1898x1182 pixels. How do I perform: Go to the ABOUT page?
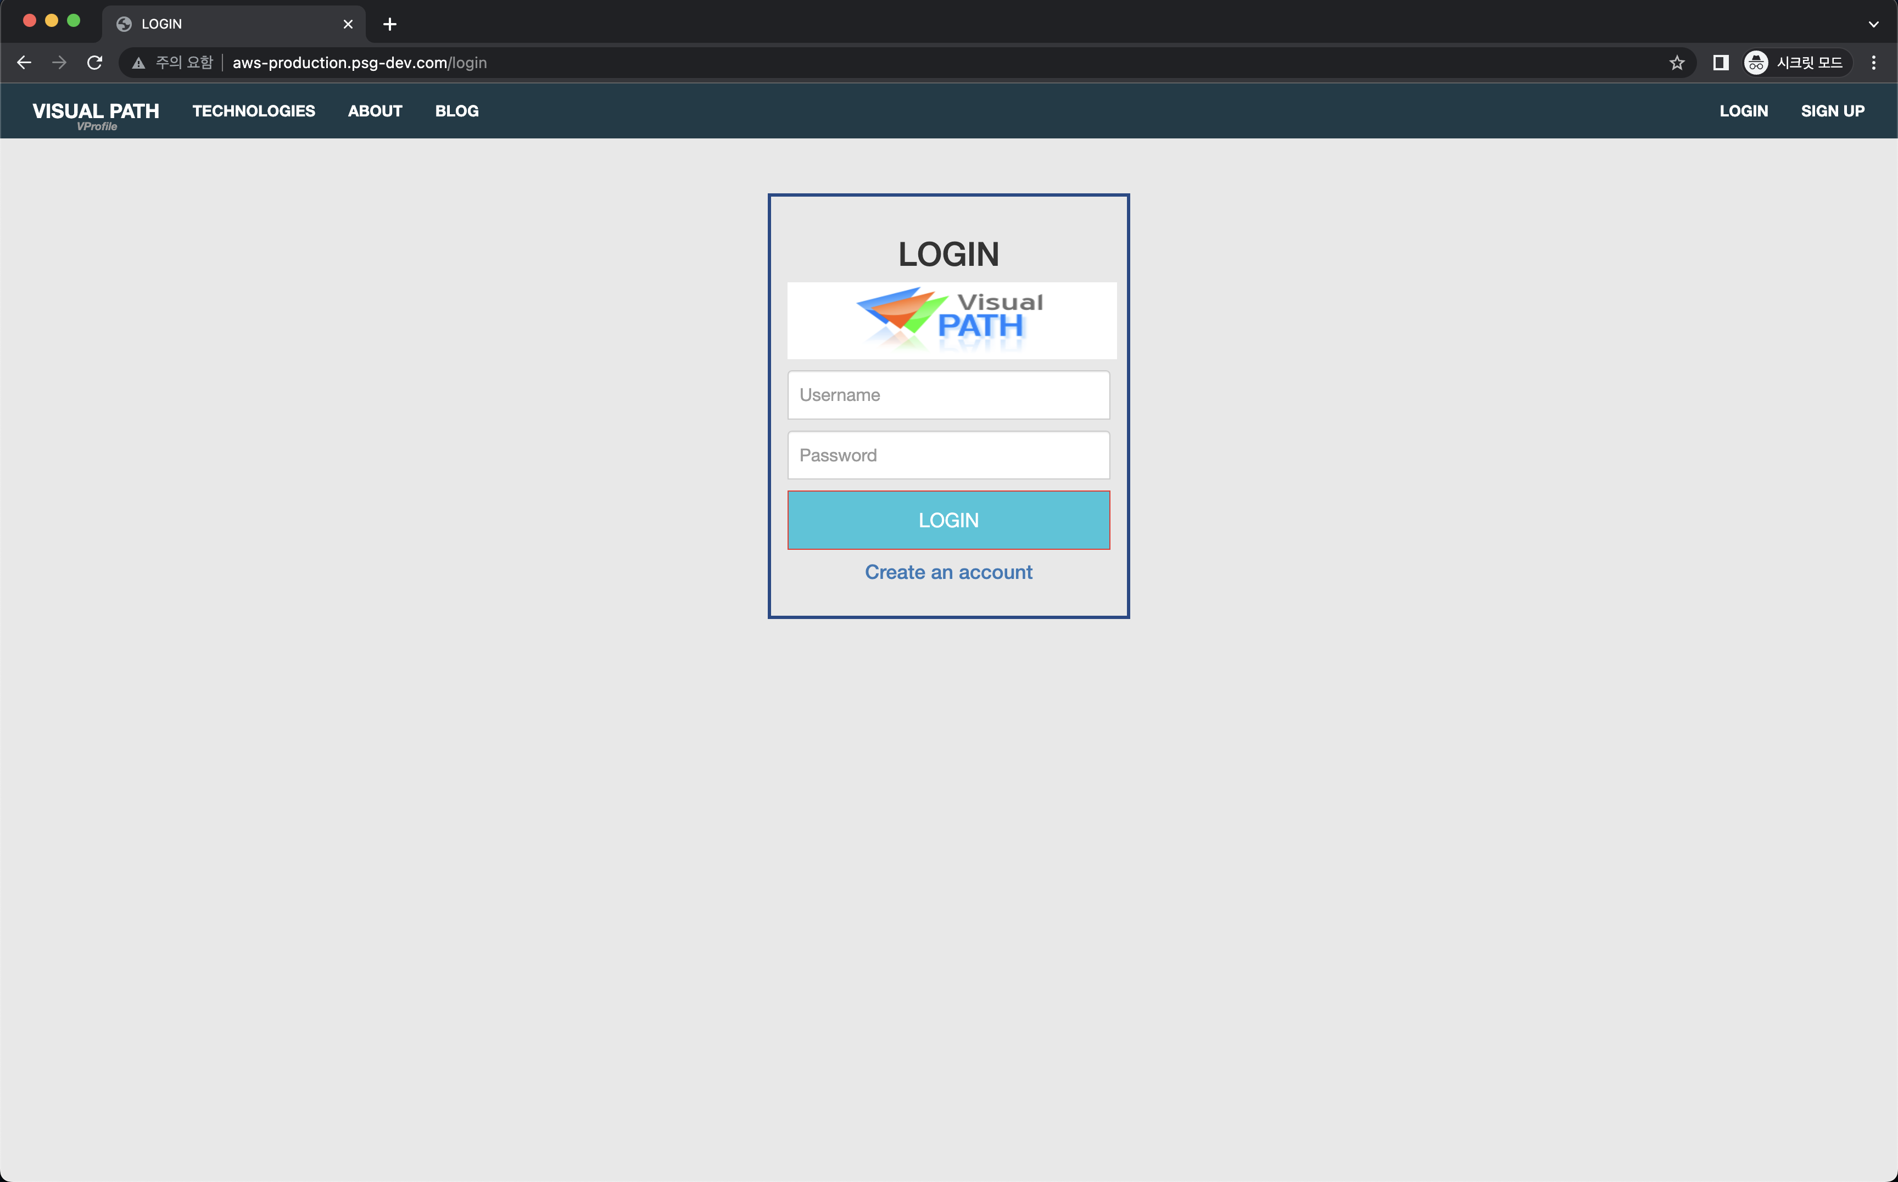coord(375,111)
